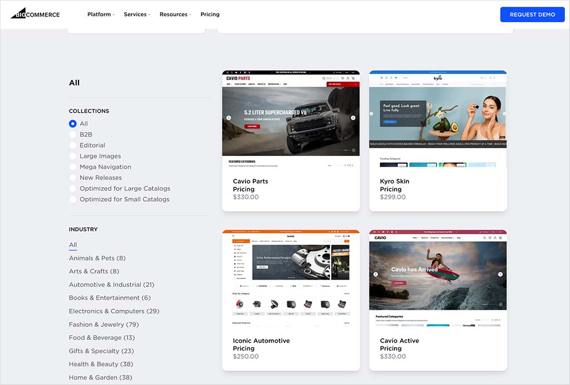Filter by Automotive & Industrial (21)
The image size is (570, 385).
point(111,285)
